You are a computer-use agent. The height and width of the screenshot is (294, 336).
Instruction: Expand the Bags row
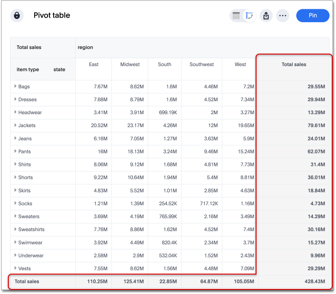point(15,86)
